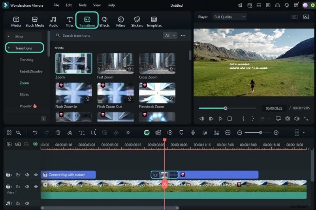Hide track 2 using its eye icon
This screenshot has width=316, height=210.
pyautogui.click(x=36, y=174)
